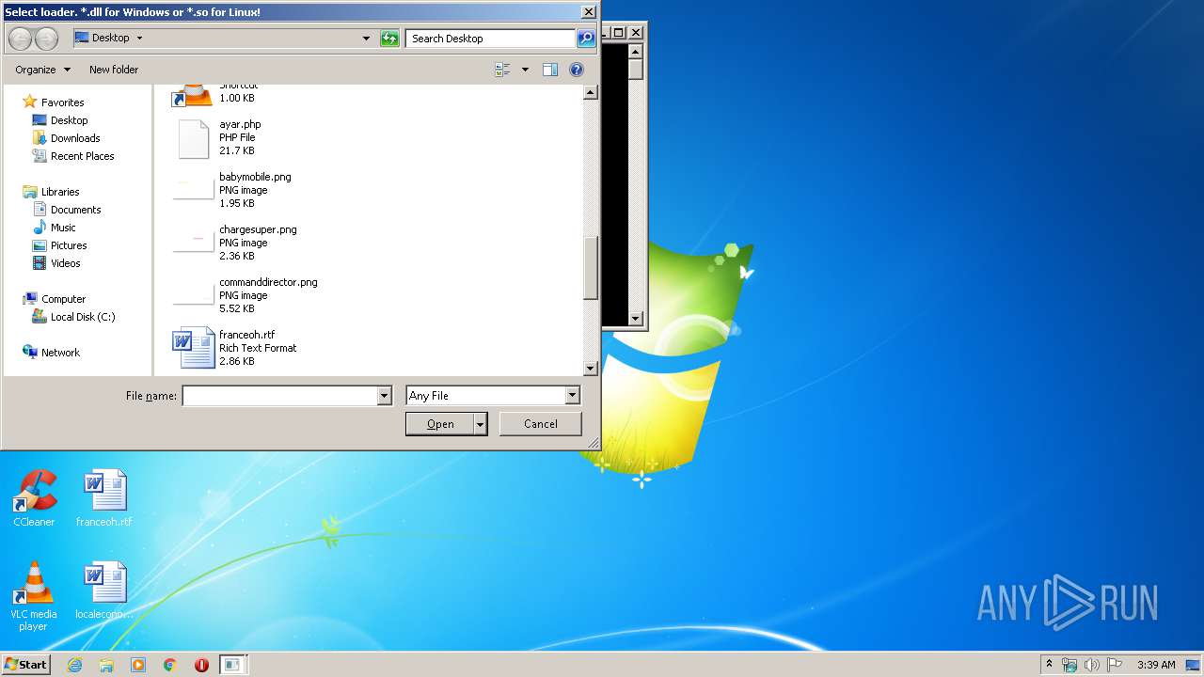Open the Organize menu
Screen dimensions: 1204x677
tap(42, 70)
